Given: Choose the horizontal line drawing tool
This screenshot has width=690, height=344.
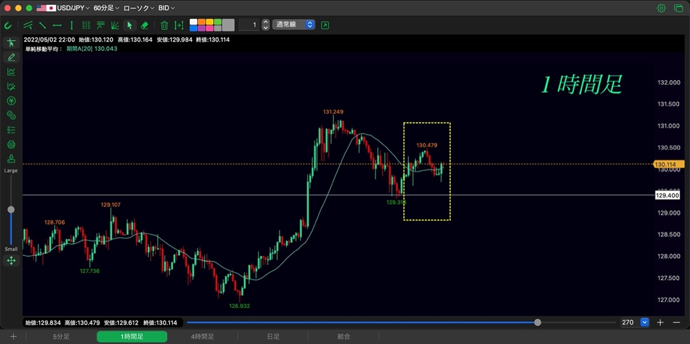Looking at the screenshot, I should (x=57, y=25).
